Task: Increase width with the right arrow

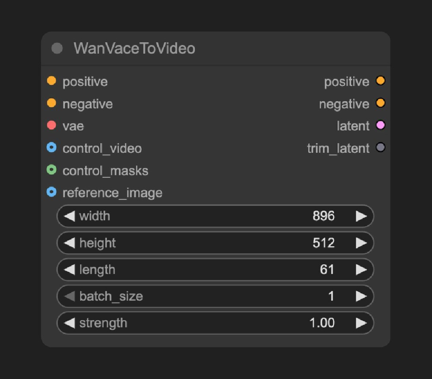Action: pos(361,216)
